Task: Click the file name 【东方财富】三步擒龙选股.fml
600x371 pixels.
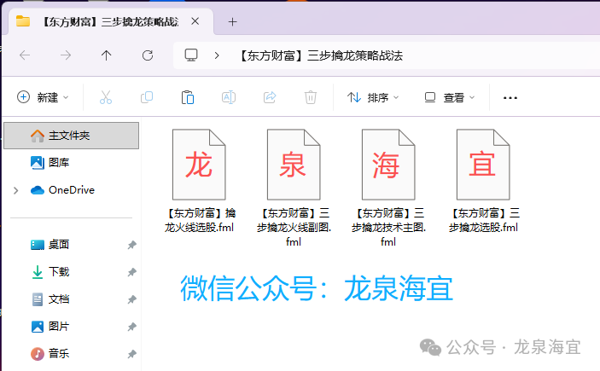Action: point(483,220)
